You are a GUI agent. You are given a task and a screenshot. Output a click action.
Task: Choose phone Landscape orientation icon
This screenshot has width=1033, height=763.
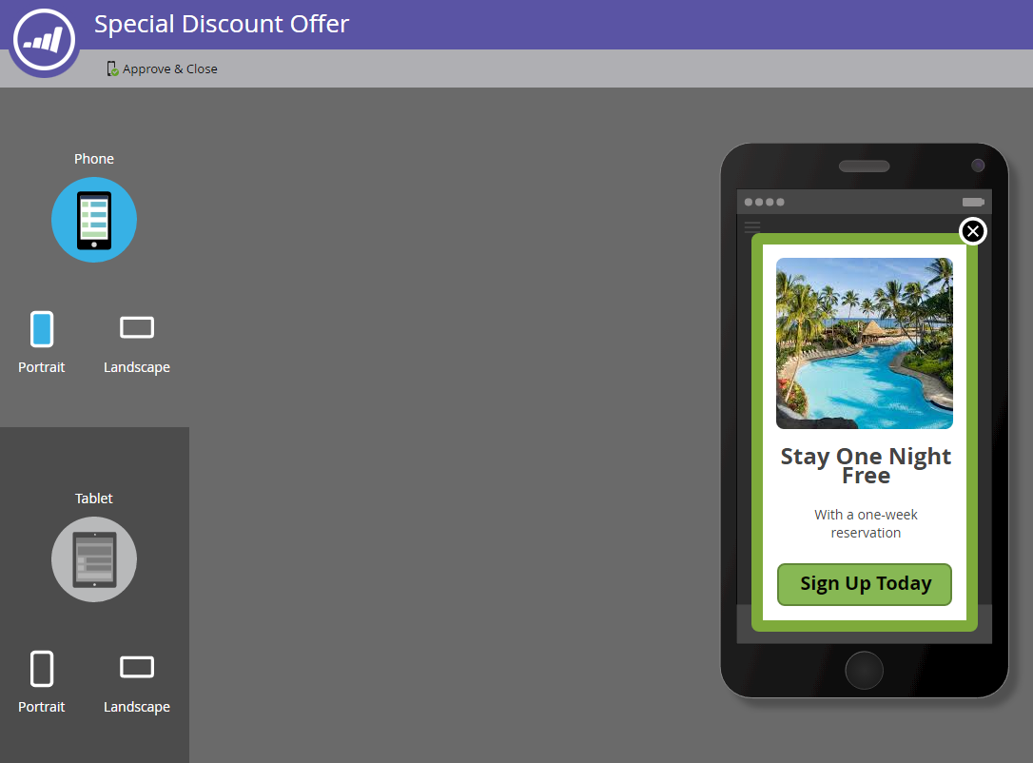click(x=137, y=327)
